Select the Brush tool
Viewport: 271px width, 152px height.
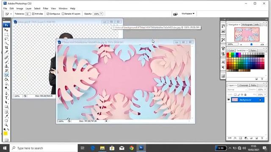click(x=6, y=62)
